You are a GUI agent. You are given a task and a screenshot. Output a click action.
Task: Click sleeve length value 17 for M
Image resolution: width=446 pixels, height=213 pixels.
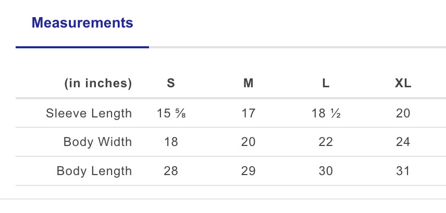(x=249, y=113)
